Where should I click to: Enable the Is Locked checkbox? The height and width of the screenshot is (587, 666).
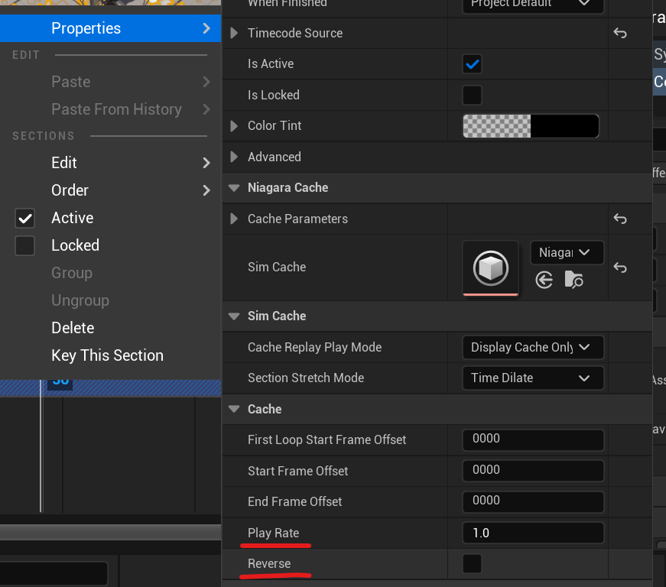point(473,96)
